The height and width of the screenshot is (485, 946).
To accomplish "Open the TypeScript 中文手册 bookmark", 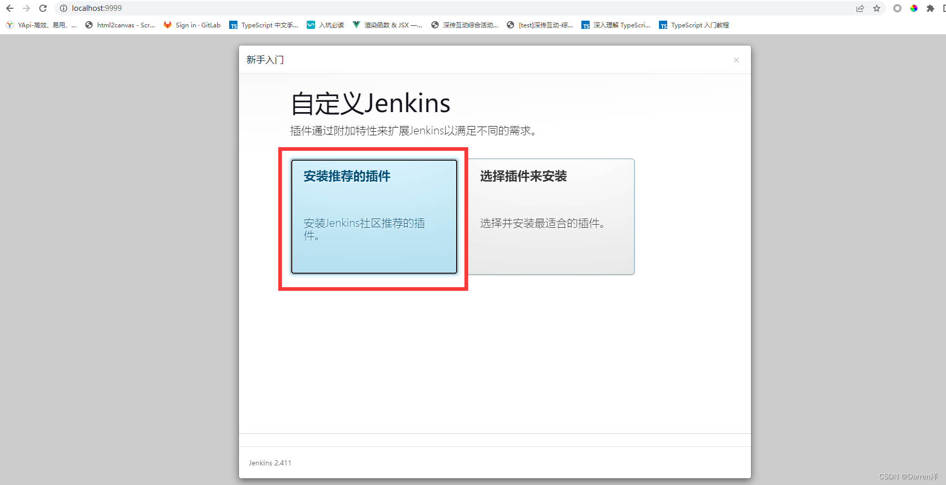I will 264,25.
